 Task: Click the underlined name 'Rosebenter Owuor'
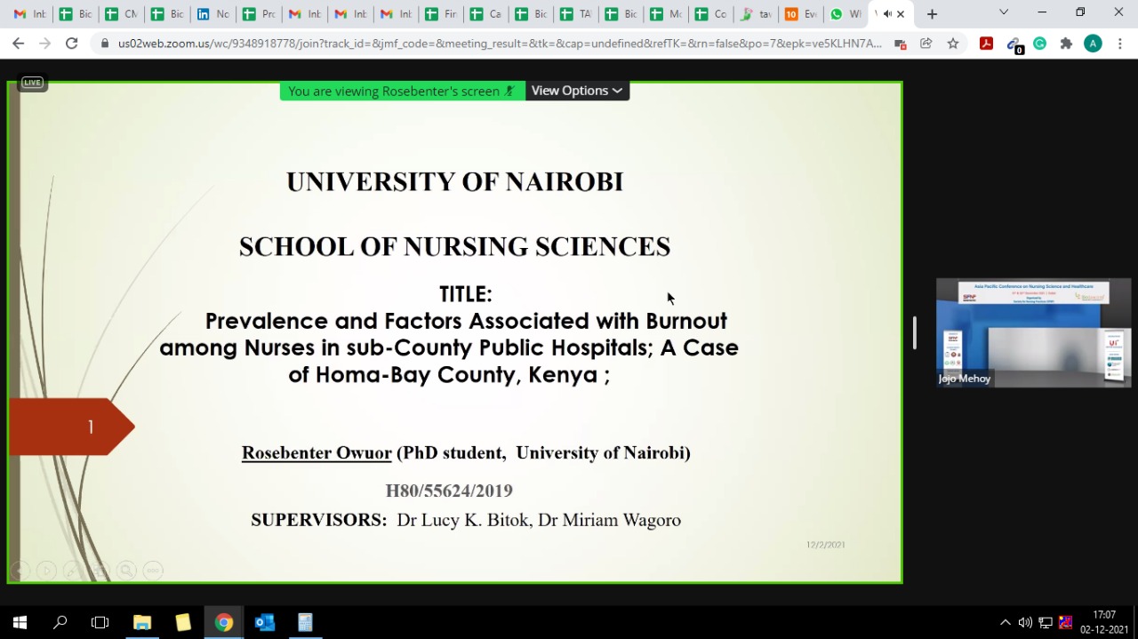click(x=317, y=453)
